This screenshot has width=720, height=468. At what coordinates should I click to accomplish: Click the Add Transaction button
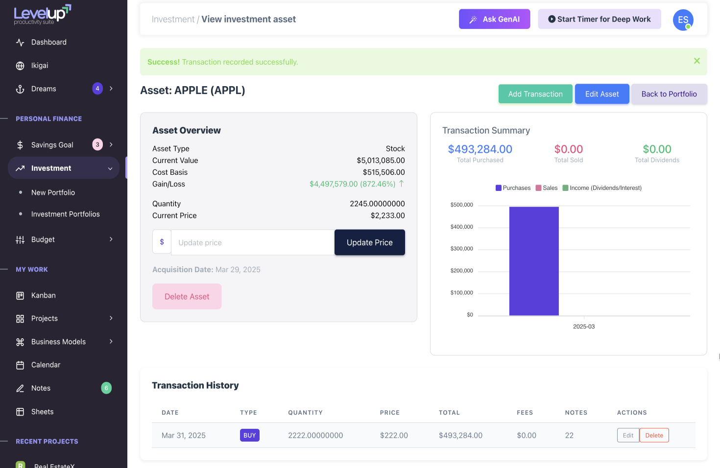tap(535, 94)
